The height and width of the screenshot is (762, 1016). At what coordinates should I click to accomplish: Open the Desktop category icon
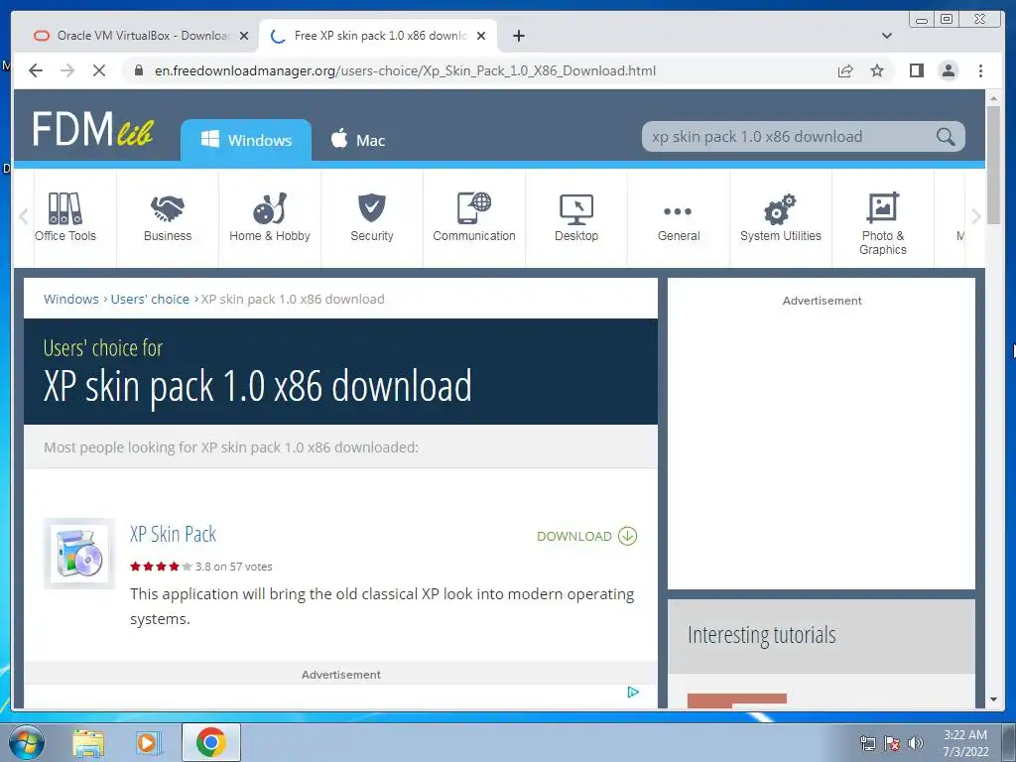(576, 209)
